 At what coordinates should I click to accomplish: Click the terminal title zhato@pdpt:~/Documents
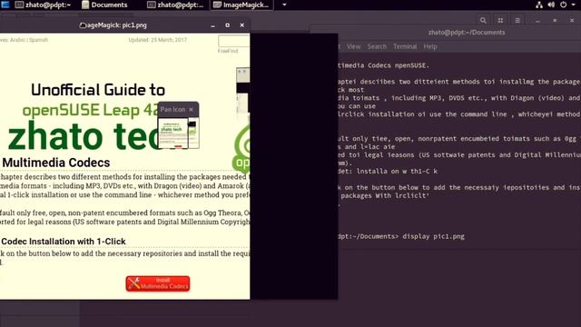467,33
